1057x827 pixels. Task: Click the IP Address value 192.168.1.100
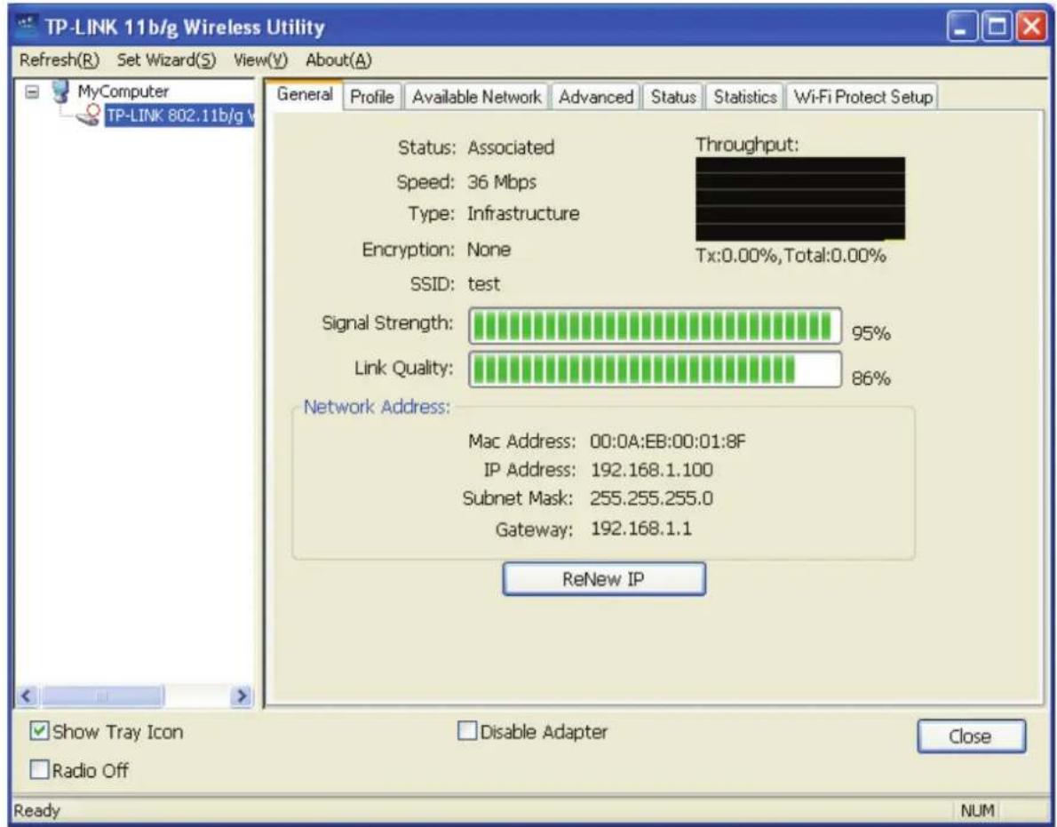[x=652, y=470]
